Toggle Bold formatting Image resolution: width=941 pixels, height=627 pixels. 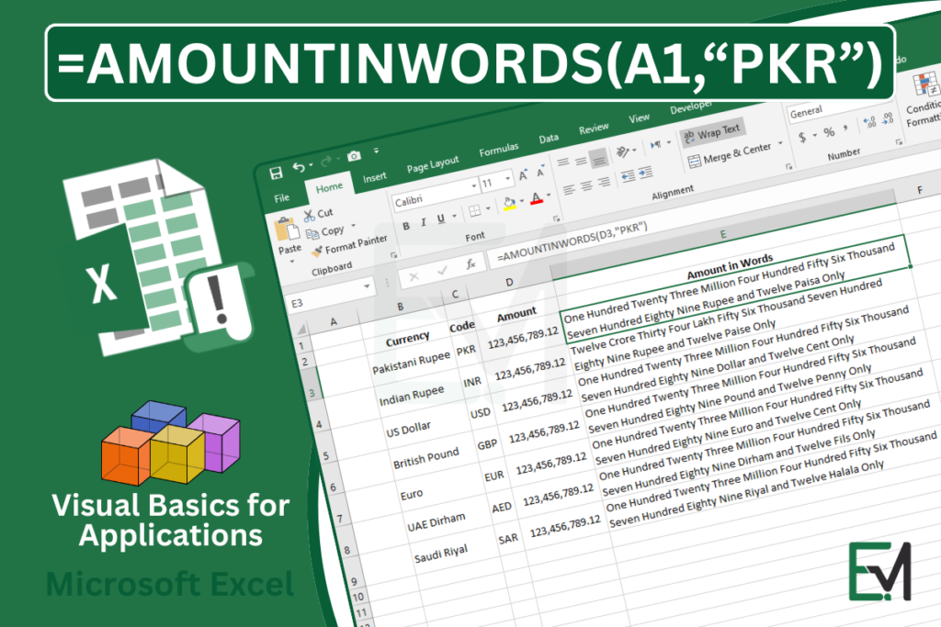406,226
